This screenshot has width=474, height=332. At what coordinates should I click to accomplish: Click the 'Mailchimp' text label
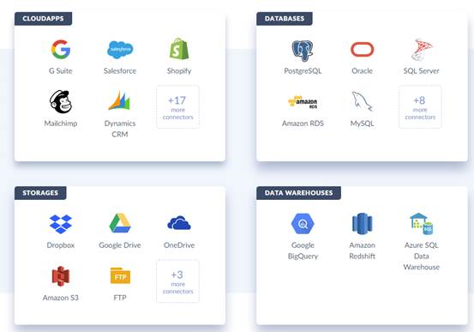[61, 124]
